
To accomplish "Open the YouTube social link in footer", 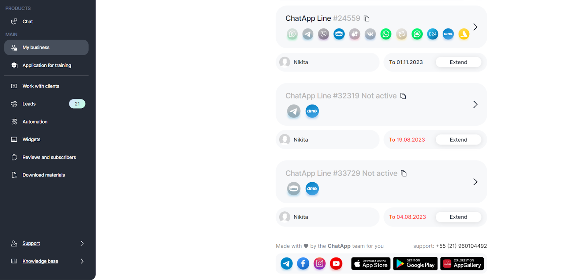I will tap(336, 264).
